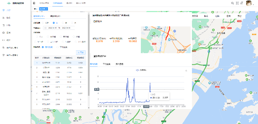258x124 pixels.
Task: Open search with the magnifier icon
Action: (232, 3)
